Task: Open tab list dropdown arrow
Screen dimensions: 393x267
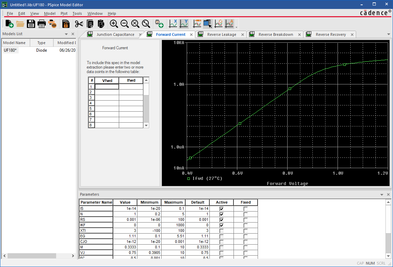Action: click(x=389, y=34)
